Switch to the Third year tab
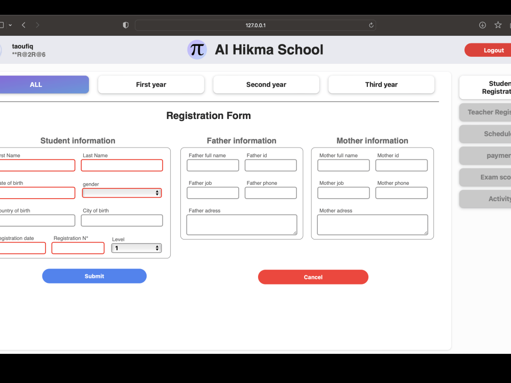 381,85
